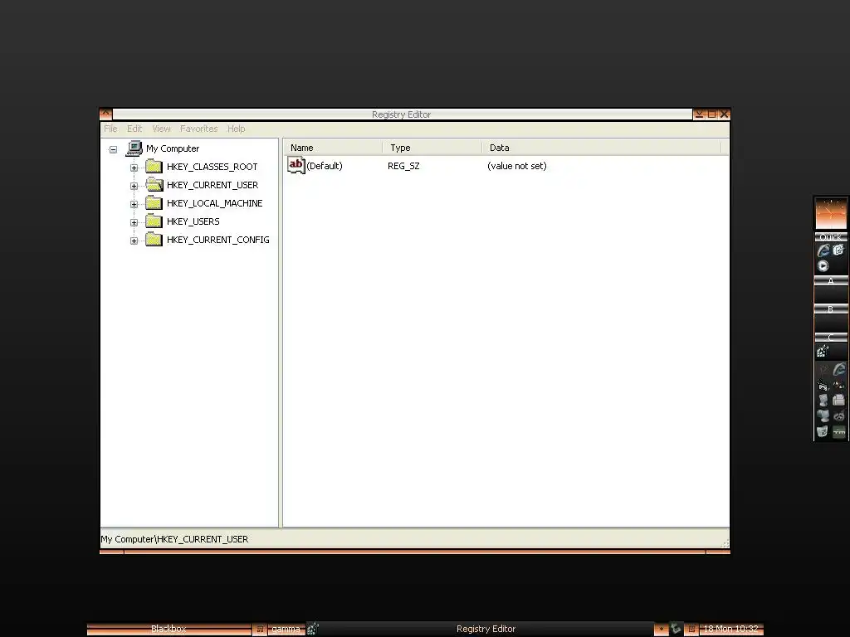Click the gamma workspace label on taskbar
The width and height of the screenshot is (850, 637).
pos(286,629)
